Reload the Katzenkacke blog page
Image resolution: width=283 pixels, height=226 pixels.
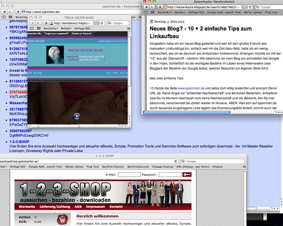point(250,7)
